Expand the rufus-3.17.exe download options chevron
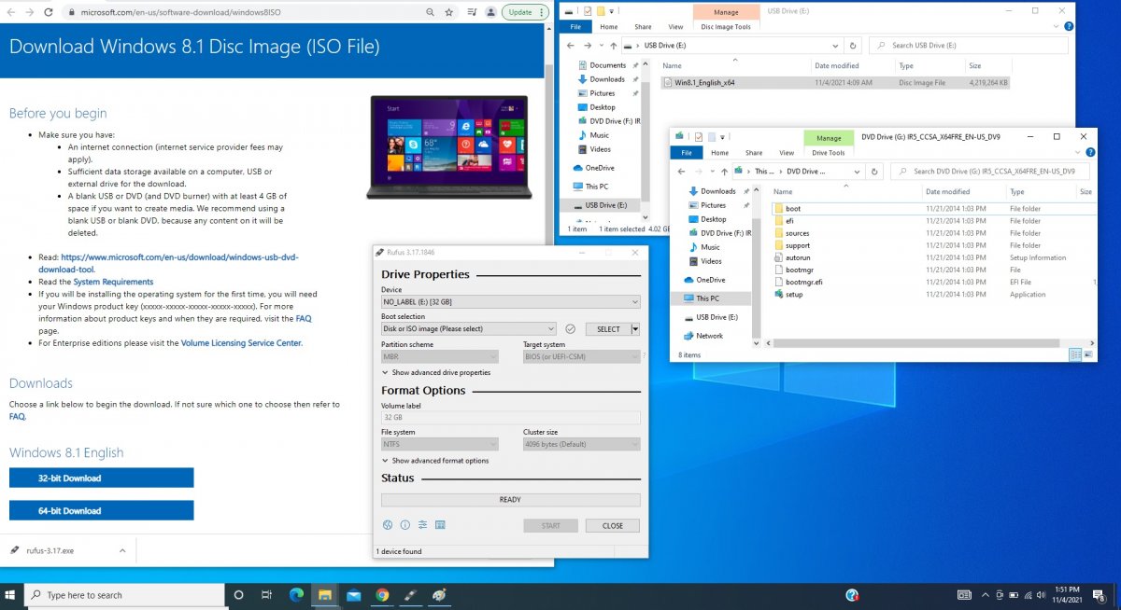Screen dimensions: 1121x610 [122, 550]
